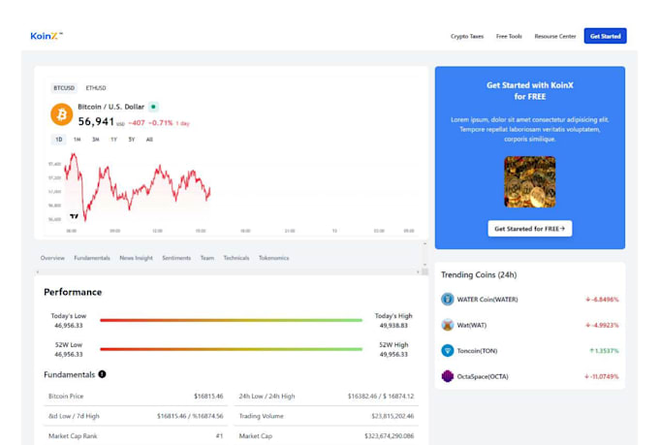
Task: Open Crypto Taxes menu
Action: pyautogui.click(x=467, y=36)
